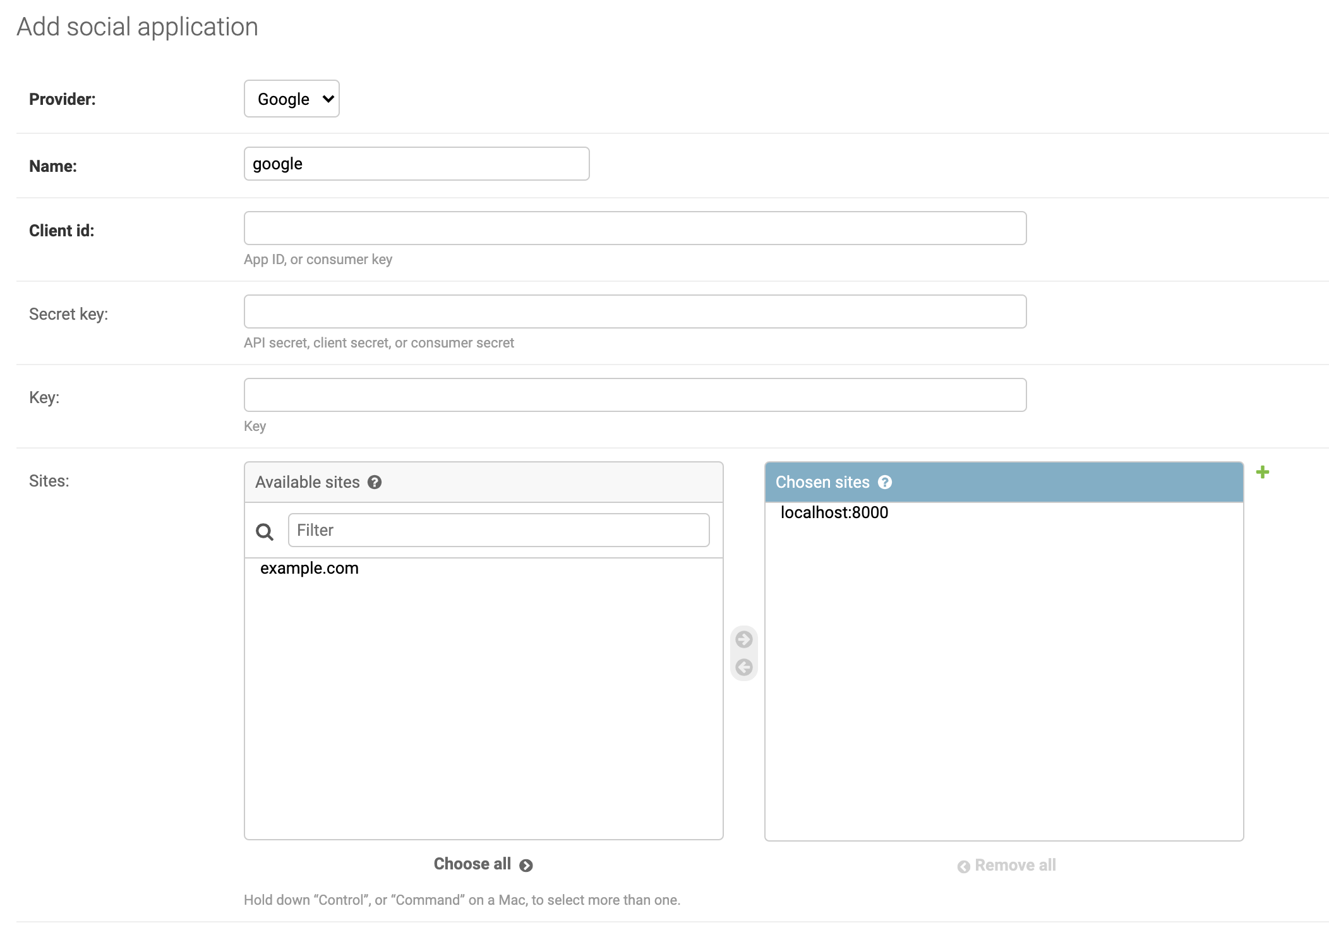Click the Remove all link
Viewport: 1329px width, 949px height.
tap(1015, 865)
